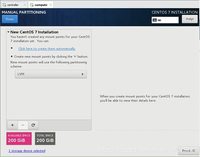Viewport: 200px width, 157px height.
Task: Click the us keyboard layout field
Action: pos(165,20)
